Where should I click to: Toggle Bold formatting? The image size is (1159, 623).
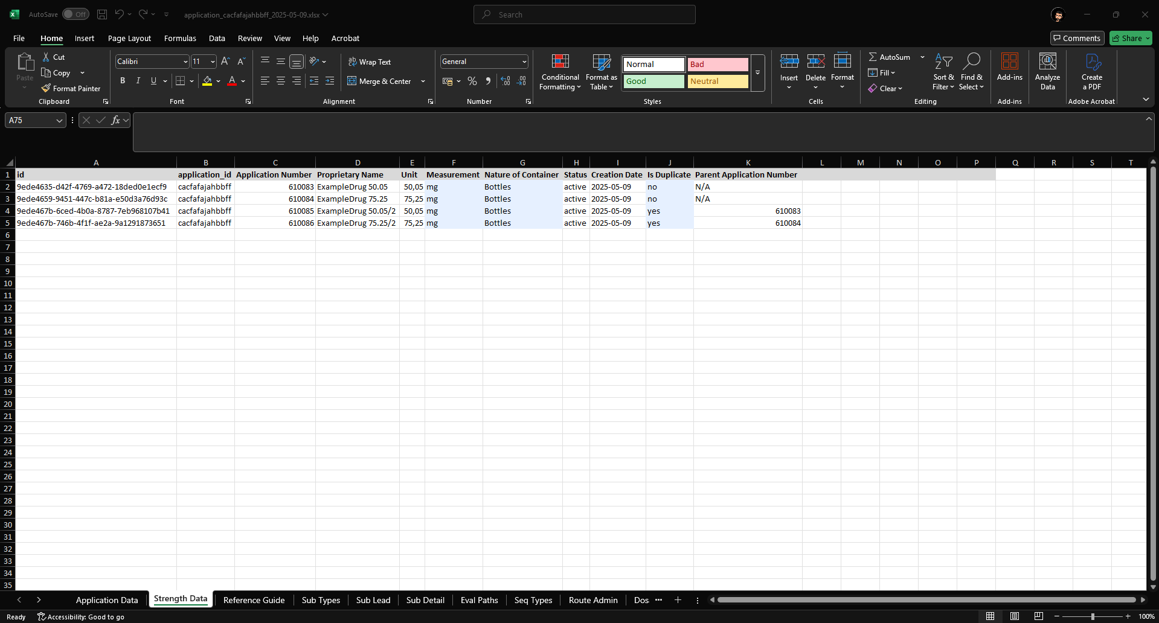(x=123, y=81)
